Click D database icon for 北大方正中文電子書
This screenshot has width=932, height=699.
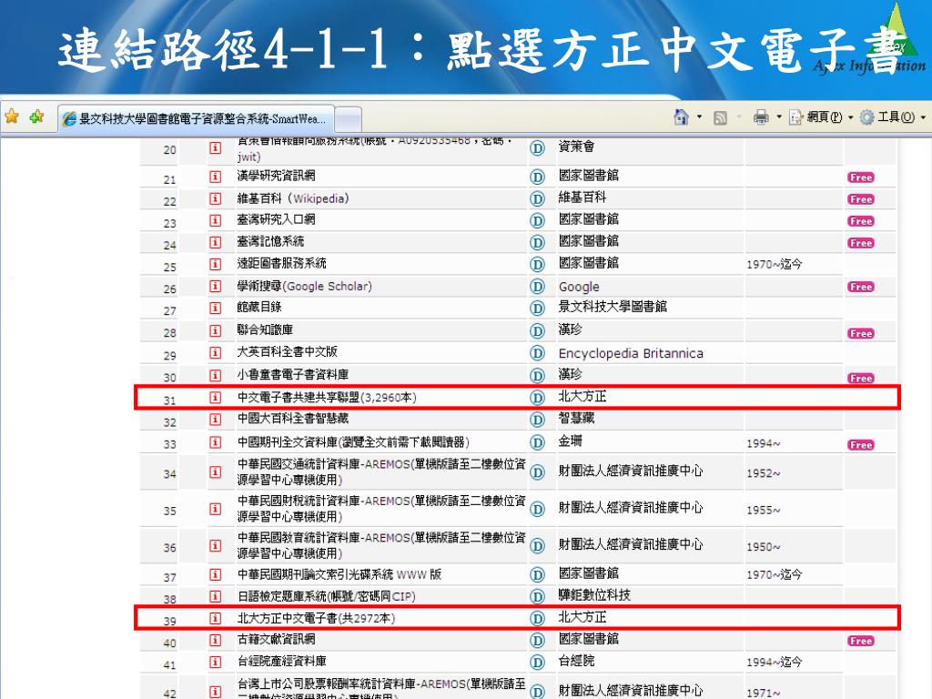(x=537, y=619)
